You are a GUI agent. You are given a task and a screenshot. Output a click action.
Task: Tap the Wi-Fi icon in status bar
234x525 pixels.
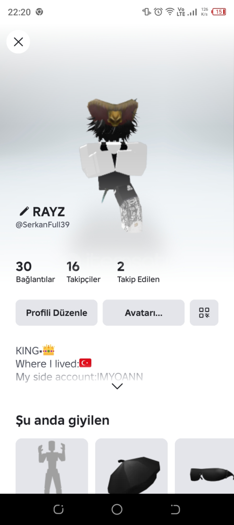click(x=170, y=12)
